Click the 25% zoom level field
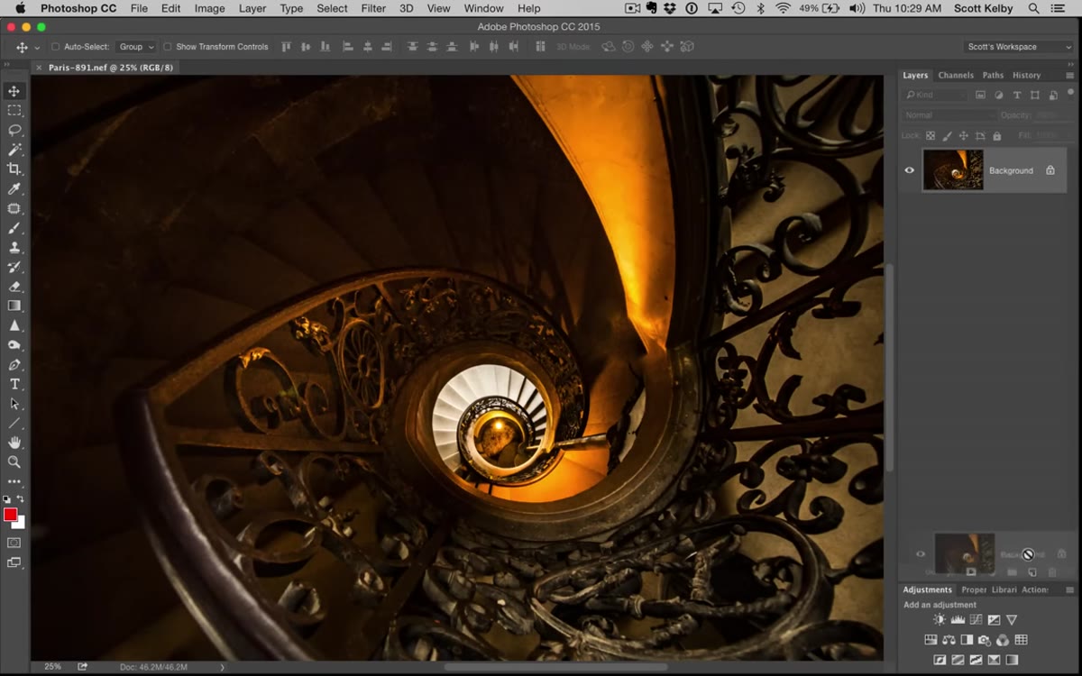 [52, 667]
